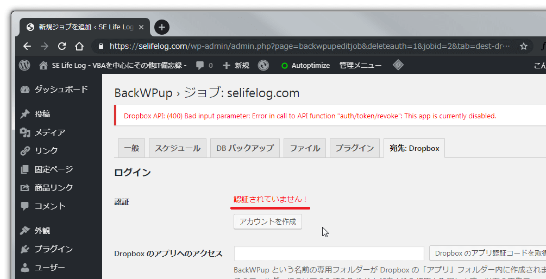The image size is (546, 279).
Task: Select the プラグイン job tab
Action: point(354,148)
